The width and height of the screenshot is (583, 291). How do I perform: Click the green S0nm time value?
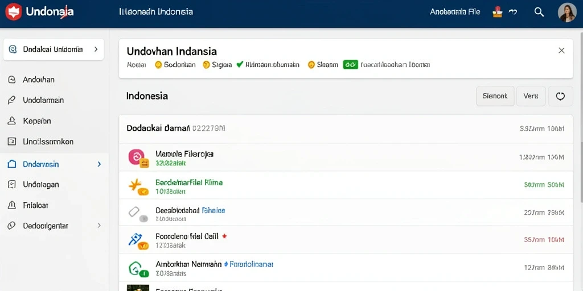(544, 185)
